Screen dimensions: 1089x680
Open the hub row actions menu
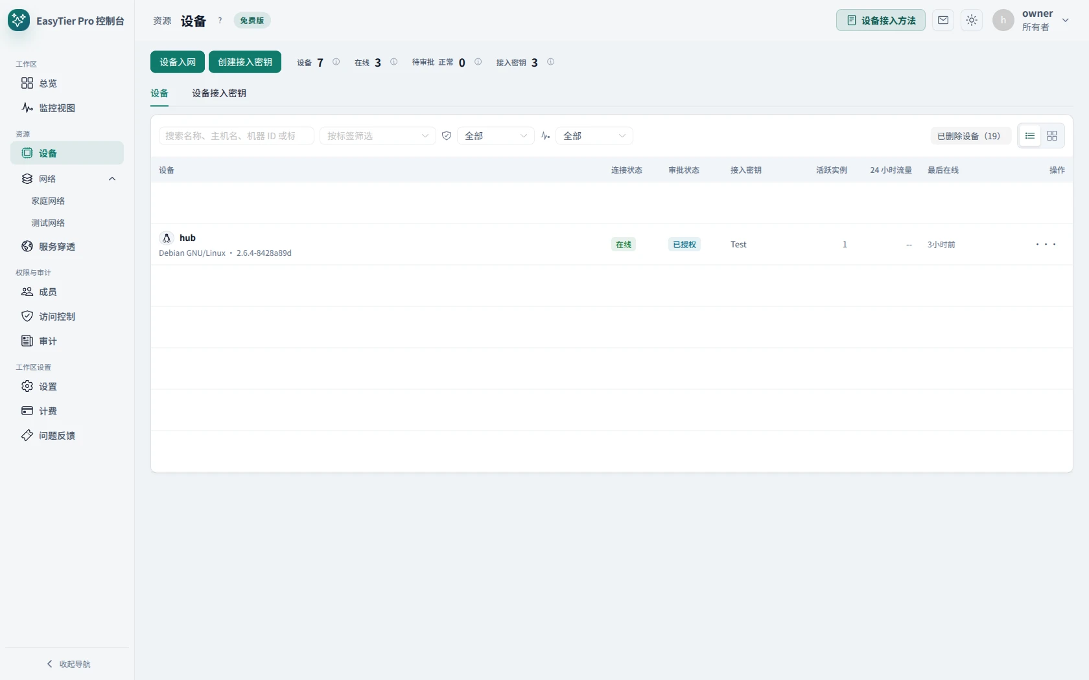pyautogui.click(x=1046, y=244)
